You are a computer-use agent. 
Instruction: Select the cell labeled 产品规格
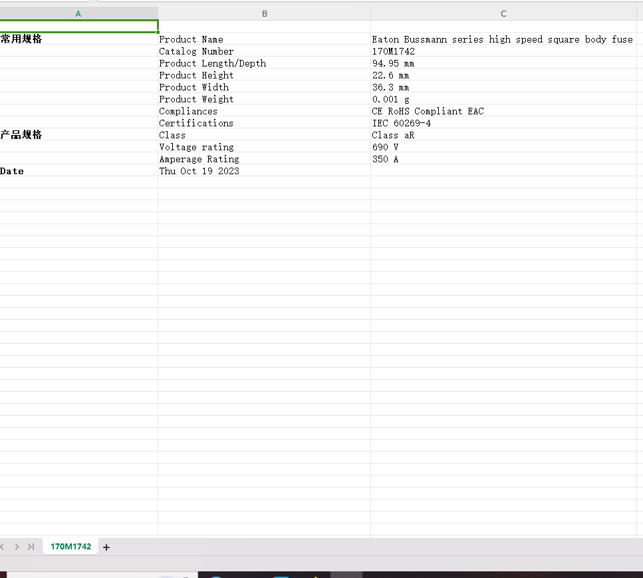tap(78, 134)
